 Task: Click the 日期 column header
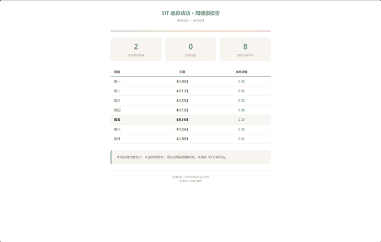click(182, 72)
